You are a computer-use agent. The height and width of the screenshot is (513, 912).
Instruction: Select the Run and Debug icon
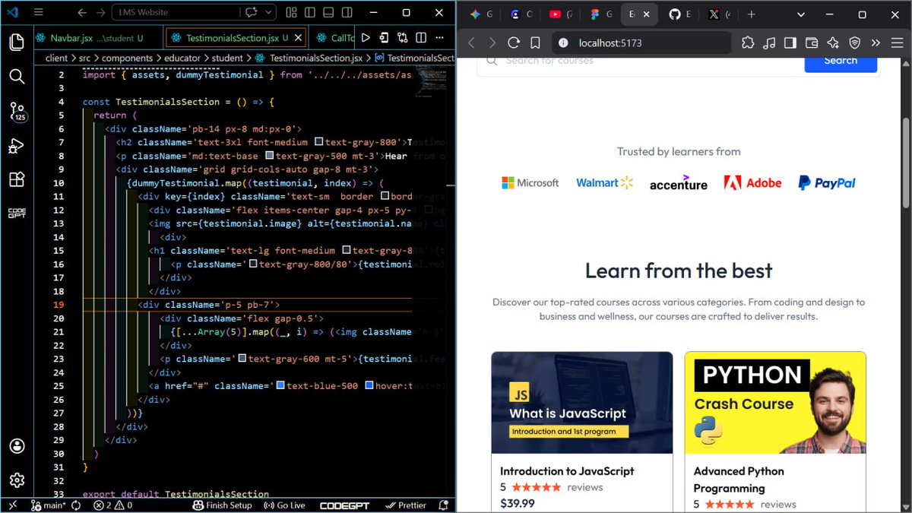pyautogui.click(x=17, y=146)
